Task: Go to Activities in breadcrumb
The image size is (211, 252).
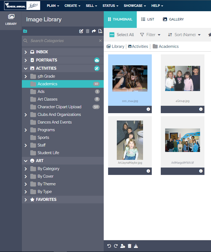Action: click(x=138, y=46)
